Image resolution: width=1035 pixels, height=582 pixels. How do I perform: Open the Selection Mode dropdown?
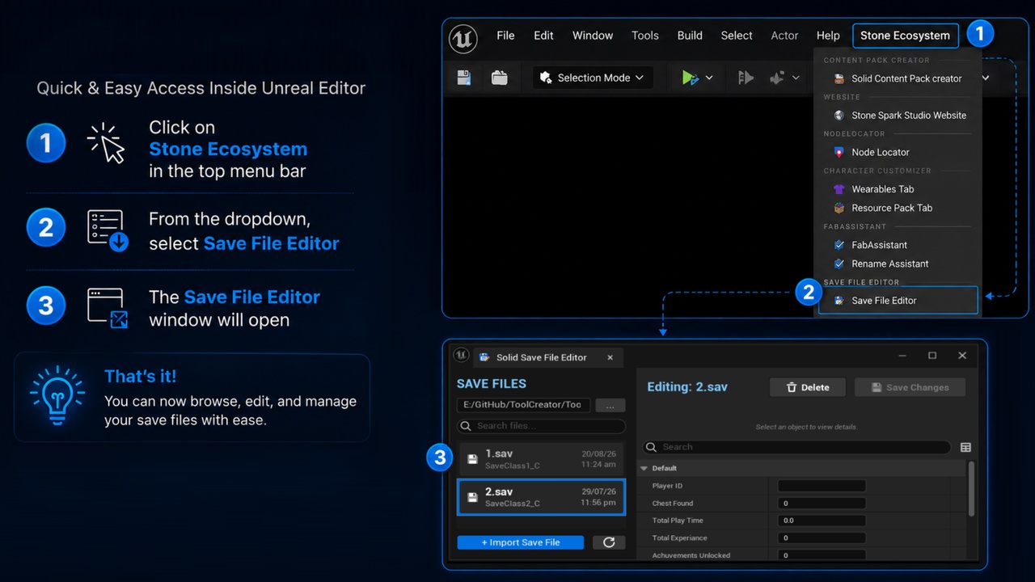pyautogui.click(x=593, y=78)
